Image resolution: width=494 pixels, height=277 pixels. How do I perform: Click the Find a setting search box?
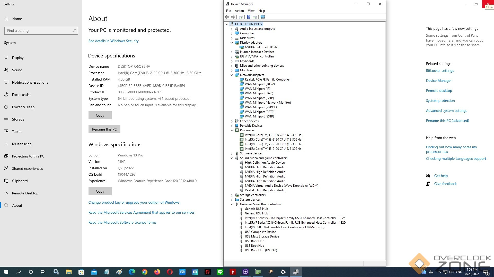coord(39,31)
